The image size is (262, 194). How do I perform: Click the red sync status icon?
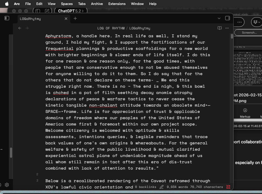(x=228, y=187)
